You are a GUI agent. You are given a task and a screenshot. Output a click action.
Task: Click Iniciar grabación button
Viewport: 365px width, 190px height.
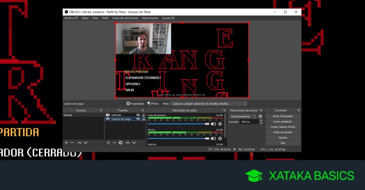click(283, 122)
